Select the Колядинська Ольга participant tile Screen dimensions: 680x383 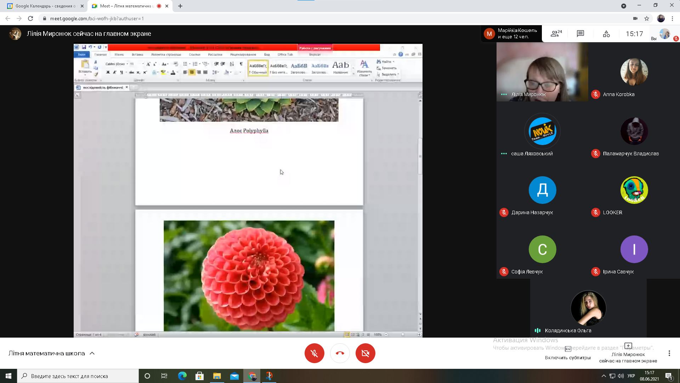click(588, 309)
